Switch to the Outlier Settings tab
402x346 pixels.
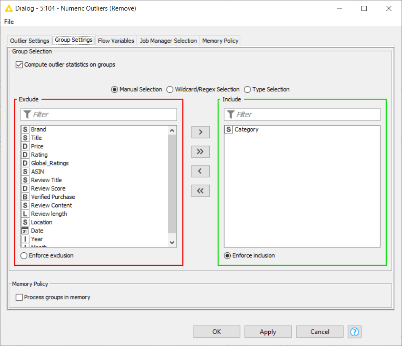click(x=30, y=41)
